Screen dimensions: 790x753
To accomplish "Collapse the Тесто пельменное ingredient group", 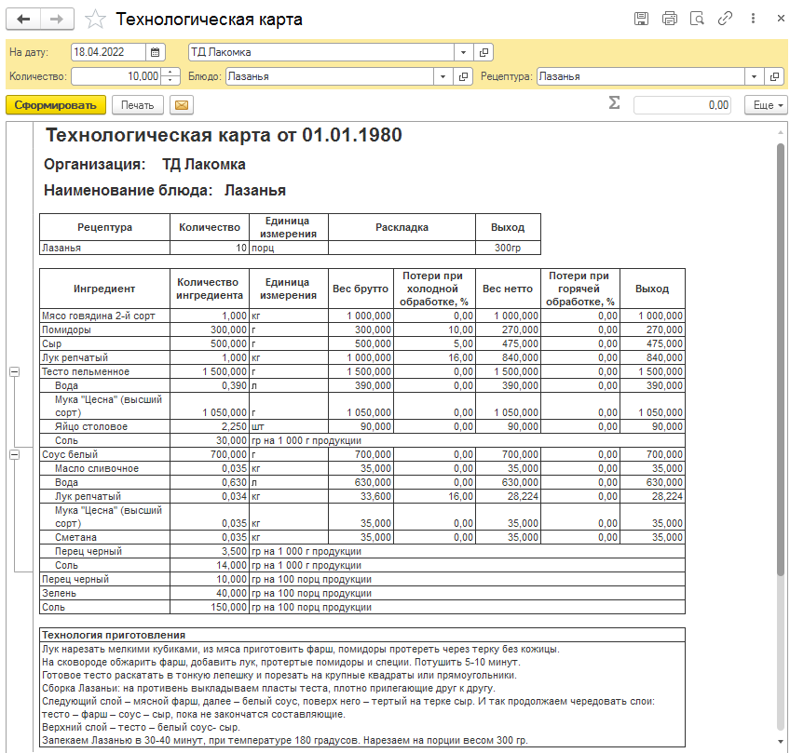I will [x=14, y=371].
